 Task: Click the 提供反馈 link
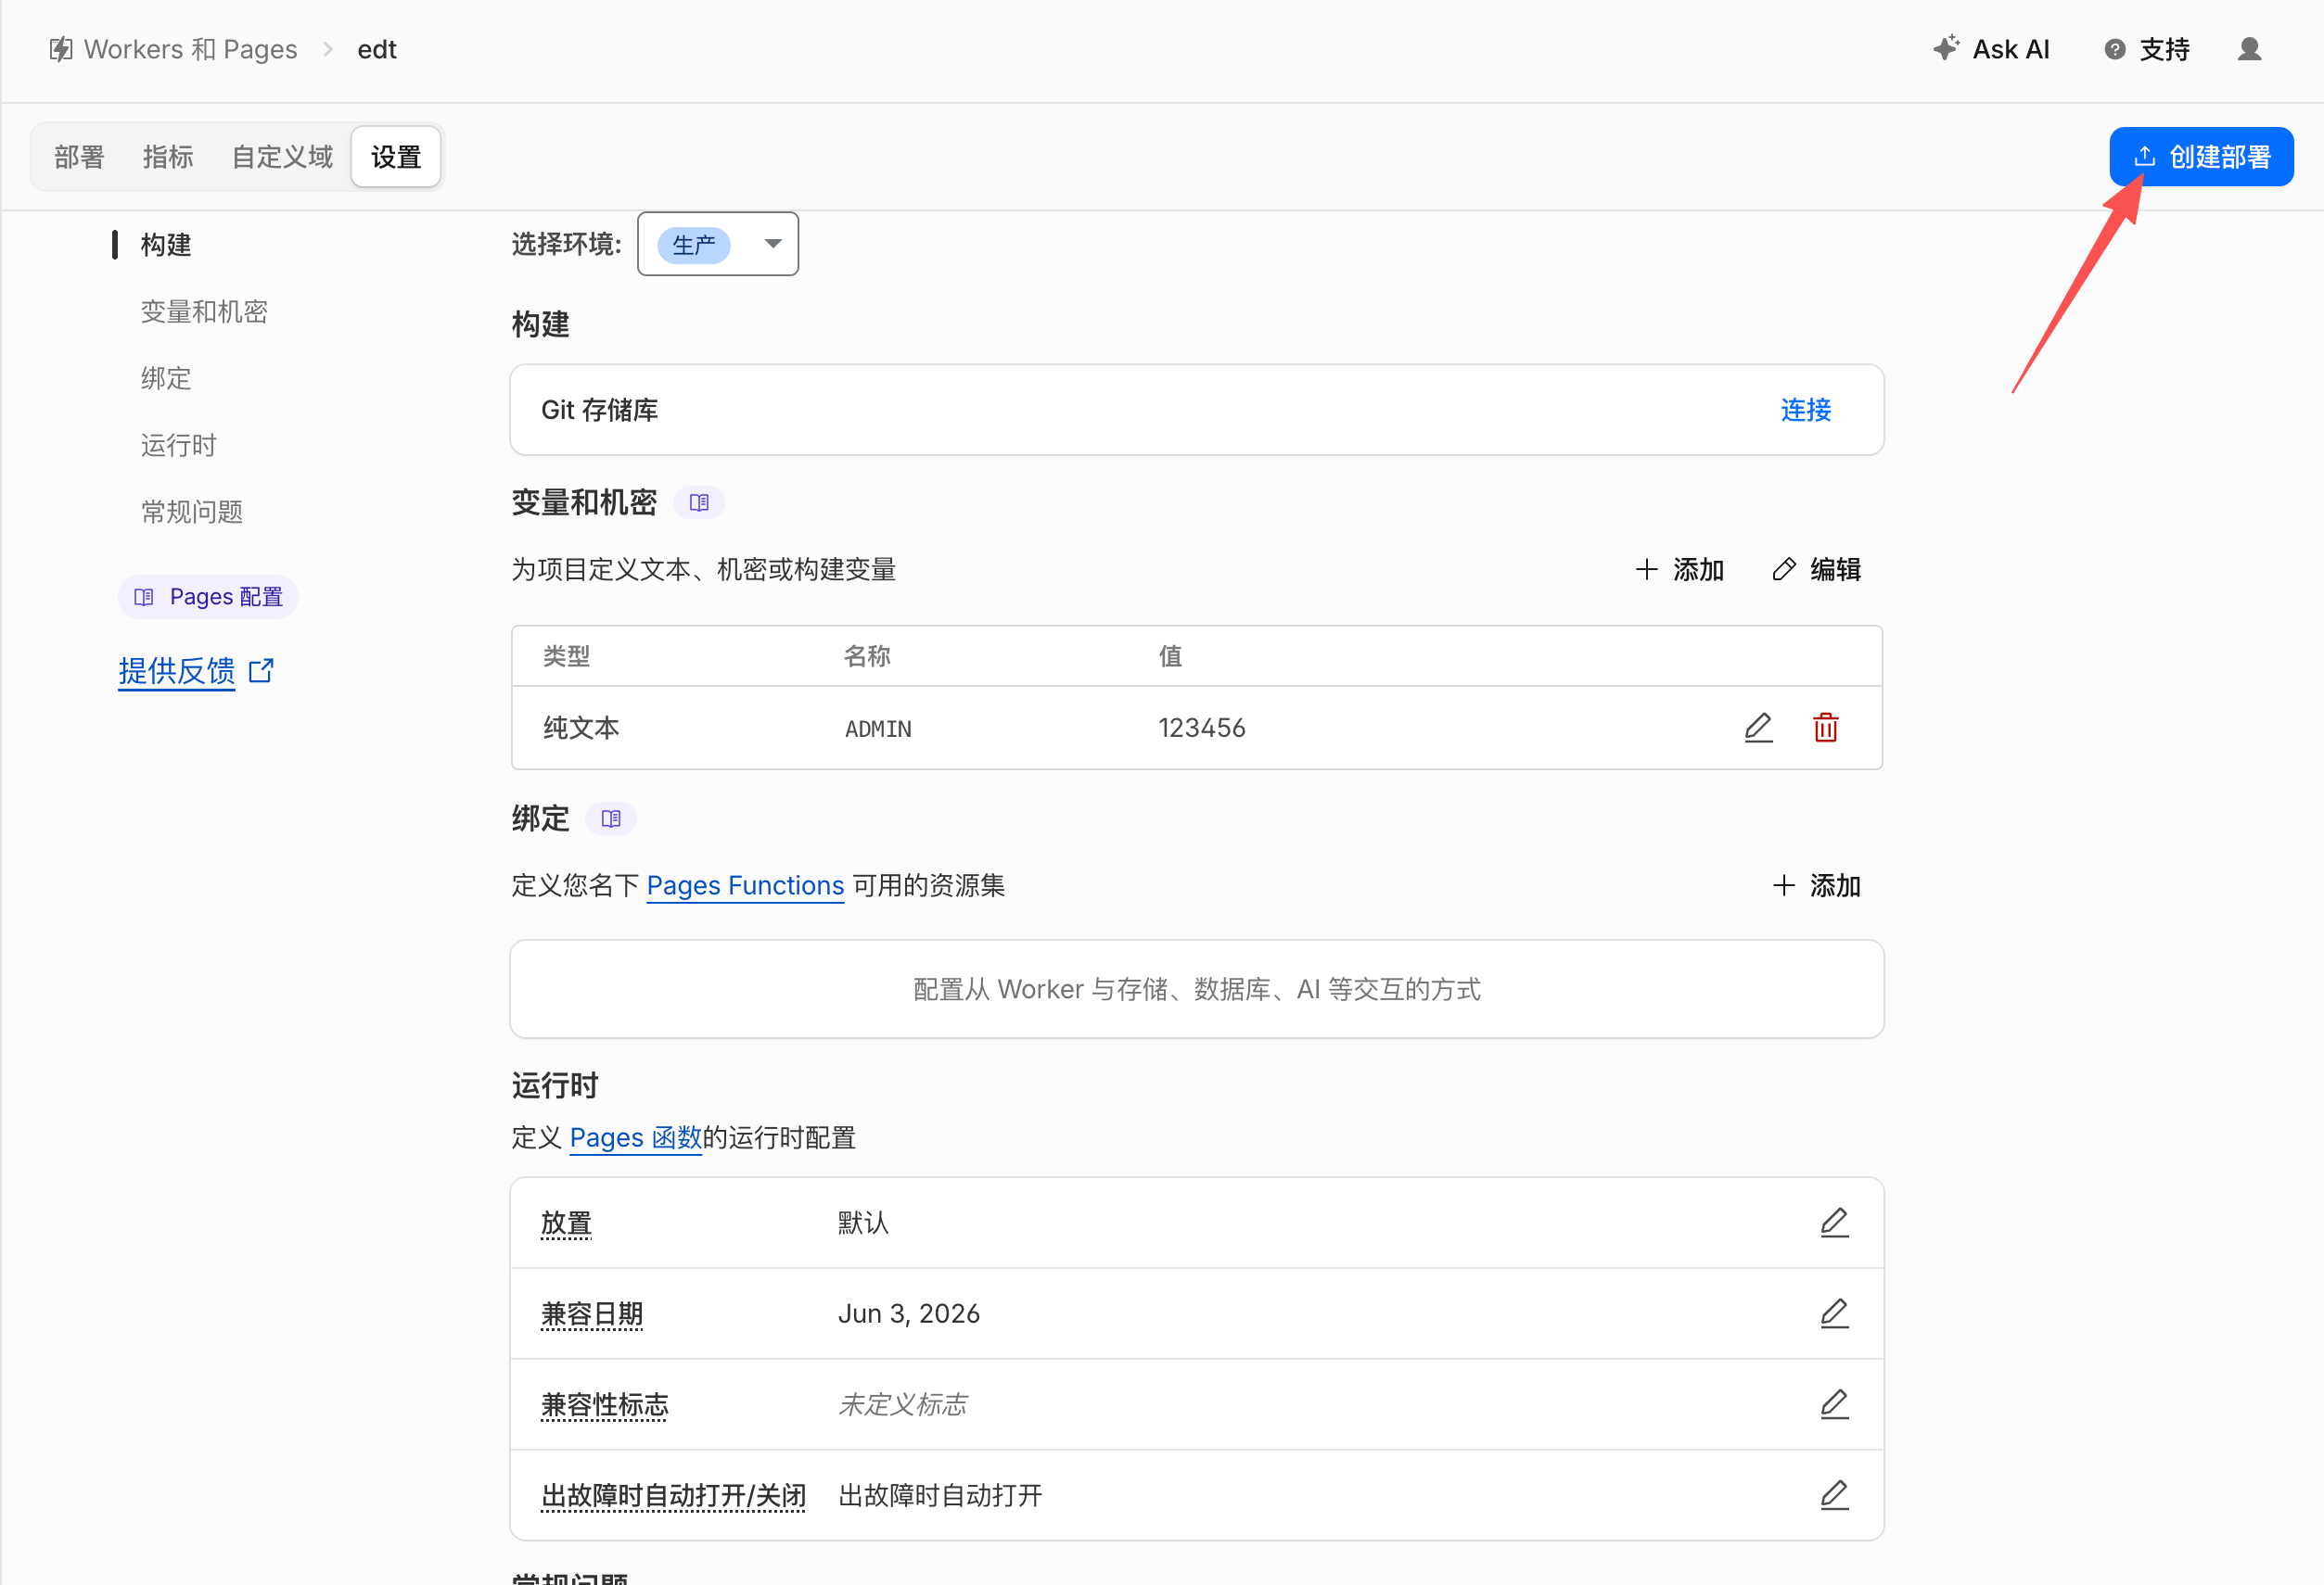coord(177,670)
